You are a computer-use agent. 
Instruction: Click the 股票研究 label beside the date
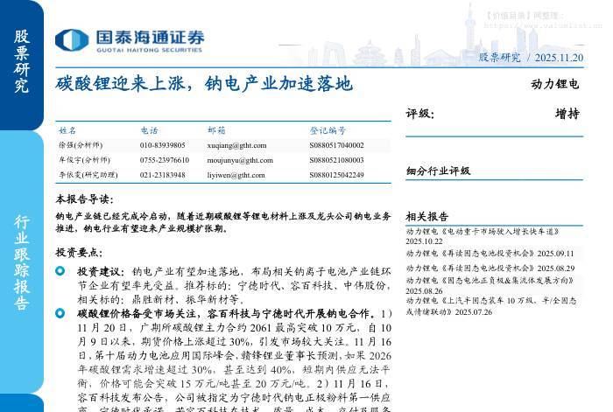[500, 58]
